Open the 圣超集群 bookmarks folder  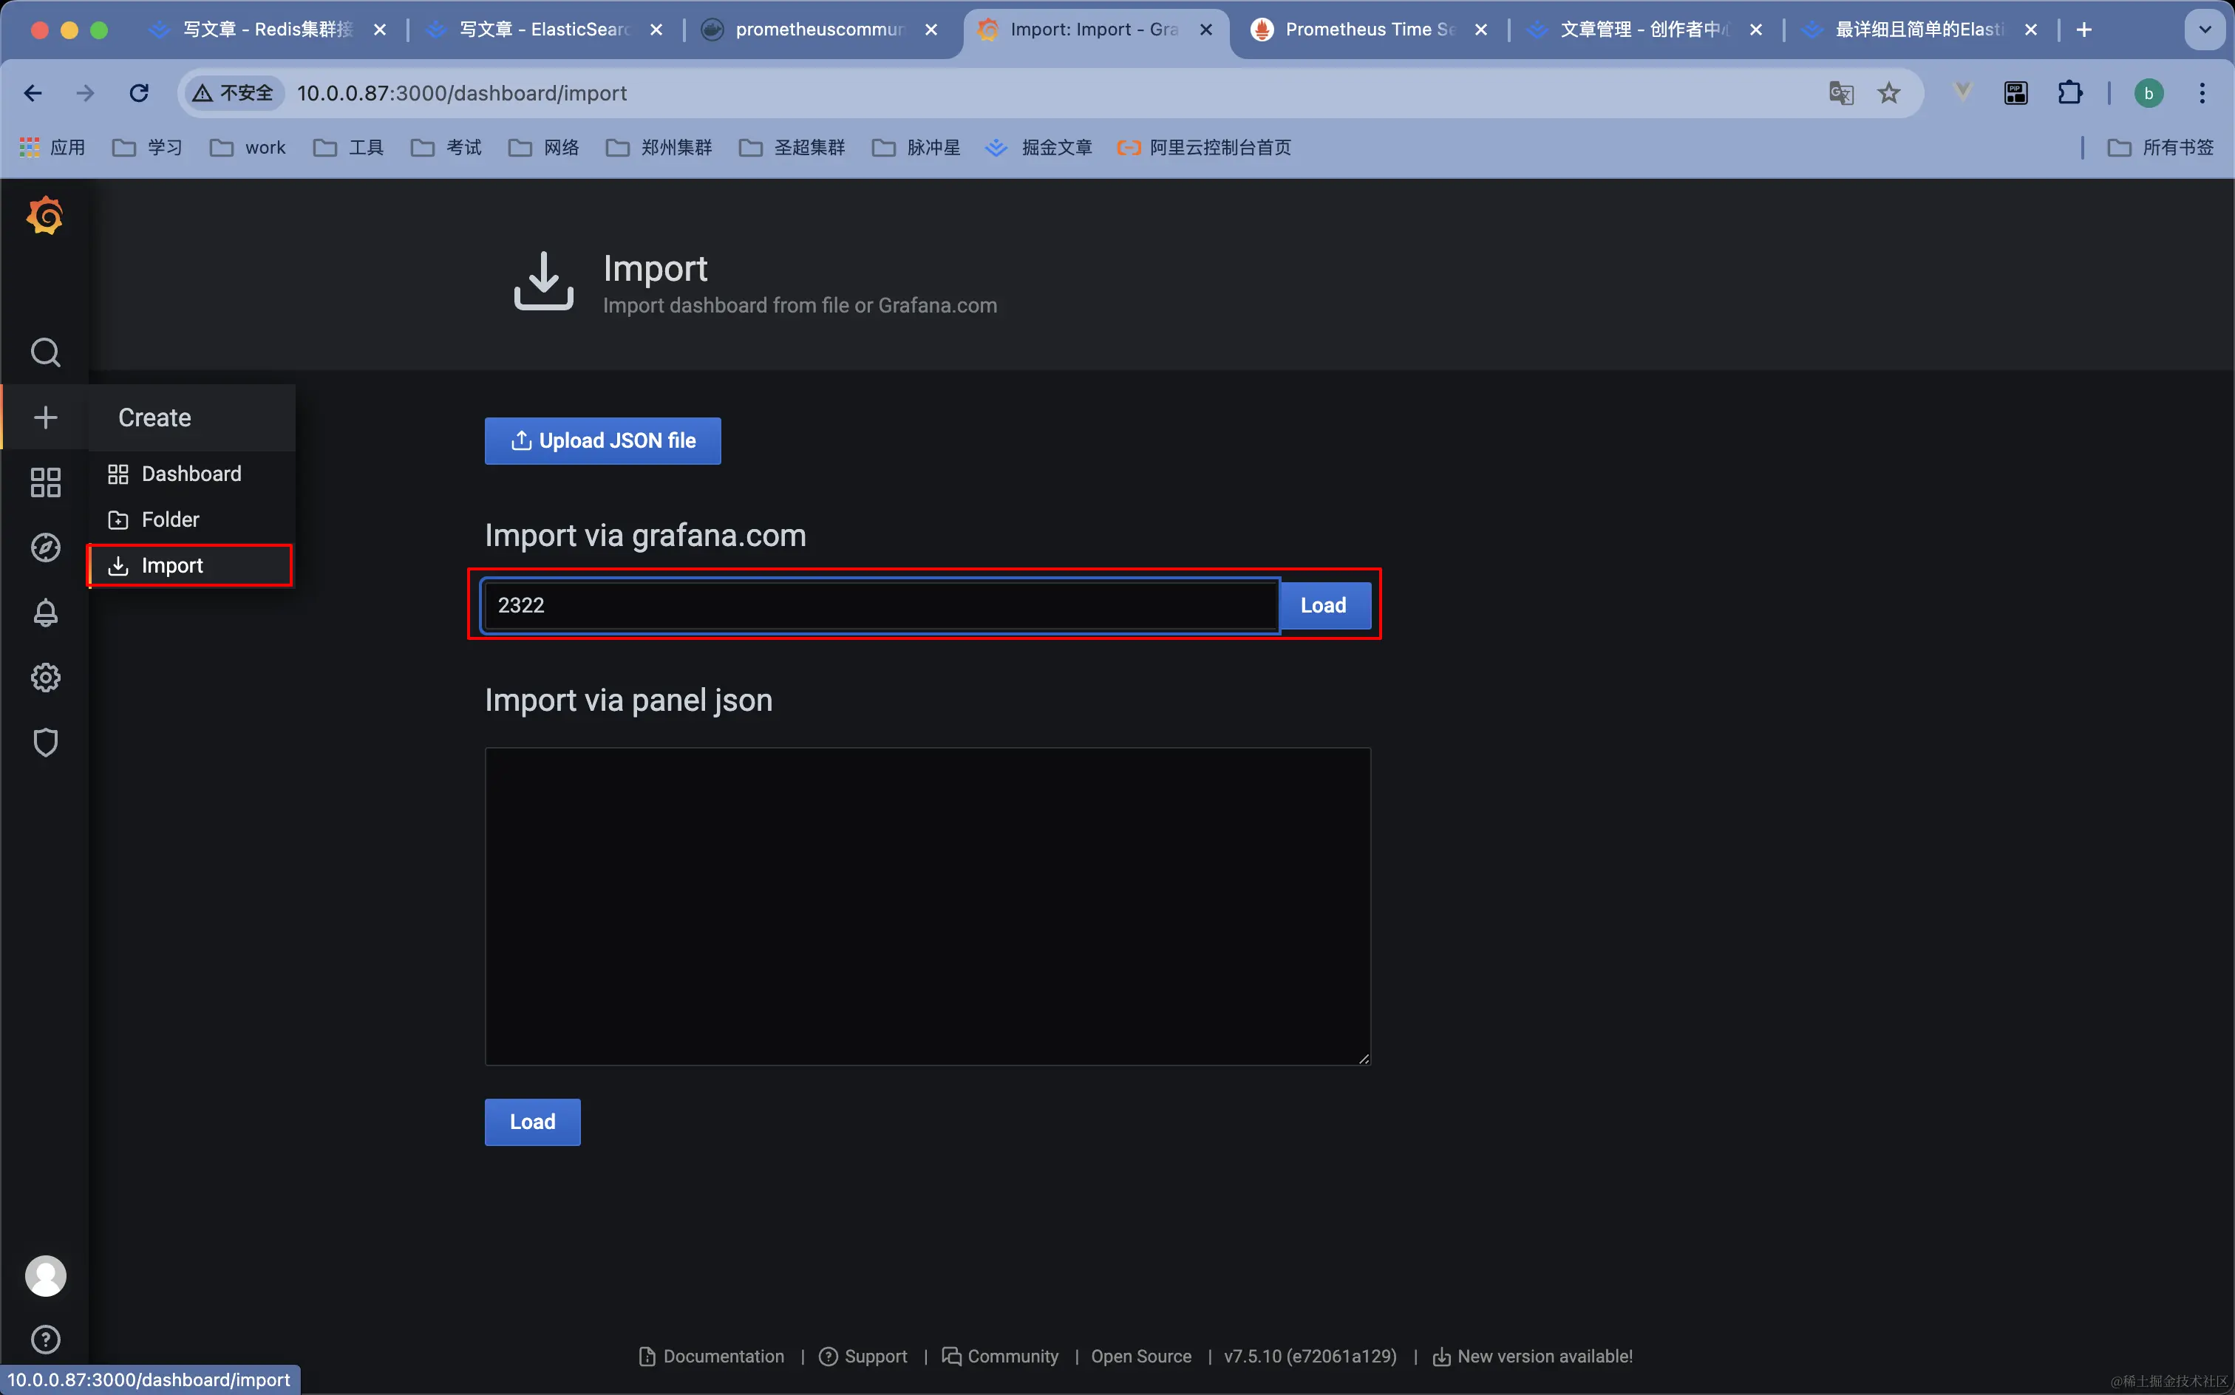[793, 148]
